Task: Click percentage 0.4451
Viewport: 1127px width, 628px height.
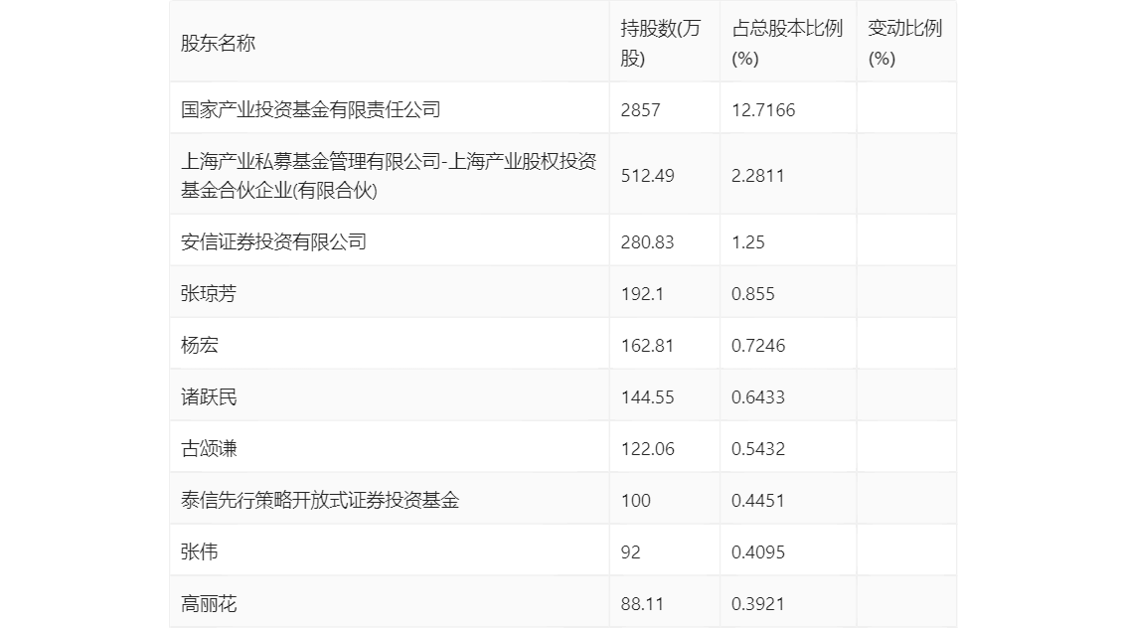Action: click(757, 501)
